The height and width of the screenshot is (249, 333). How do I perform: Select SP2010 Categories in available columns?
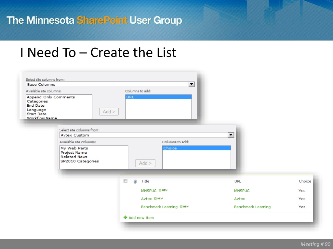80,161
